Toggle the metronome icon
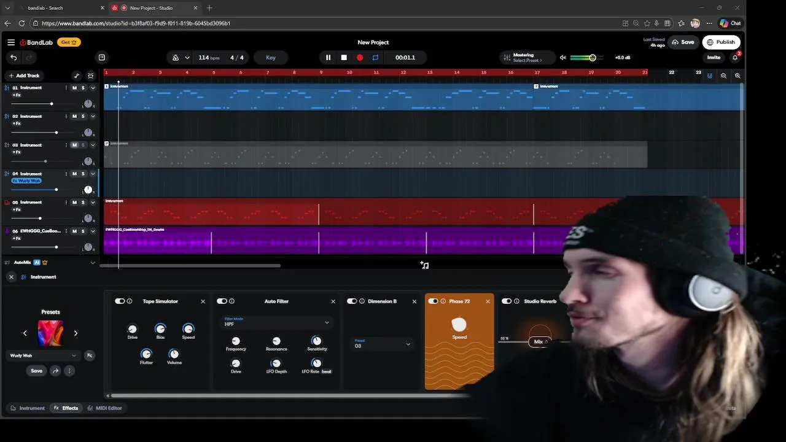The image size is (786, 442). (x=176, y=58)
